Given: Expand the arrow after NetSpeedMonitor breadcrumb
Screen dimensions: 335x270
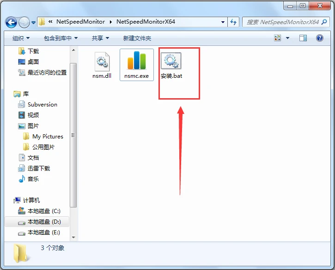Looking at the screenshot, I should pyautogui.click(x=111, y=22).
